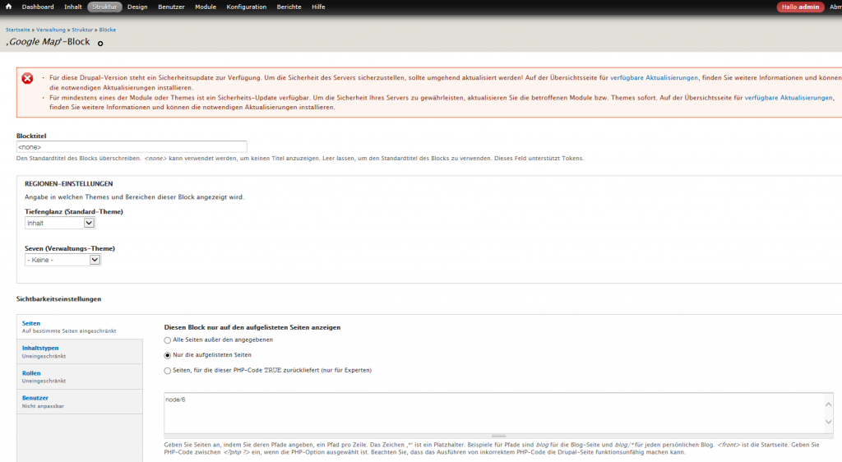The image size is (842, 462).
Task: Open the Module menu in the top toolbar
Action: pyautogui.click(x=206, y=7)
